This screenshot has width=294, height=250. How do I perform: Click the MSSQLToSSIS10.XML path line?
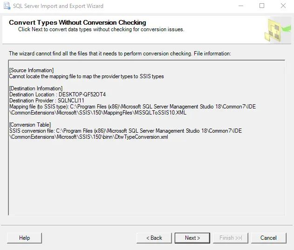98,113
